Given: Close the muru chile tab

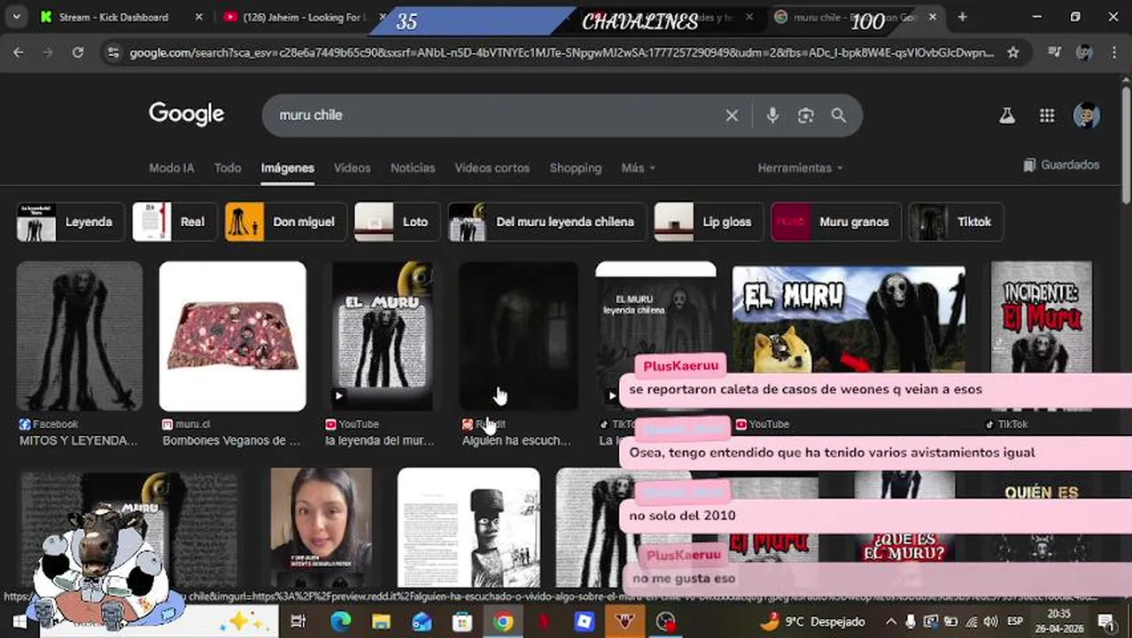Looking at the screenshot, I should pyautogui.click(x=932, y=17).
